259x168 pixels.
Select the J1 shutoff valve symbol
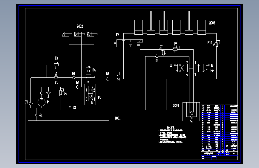point(118,79)
